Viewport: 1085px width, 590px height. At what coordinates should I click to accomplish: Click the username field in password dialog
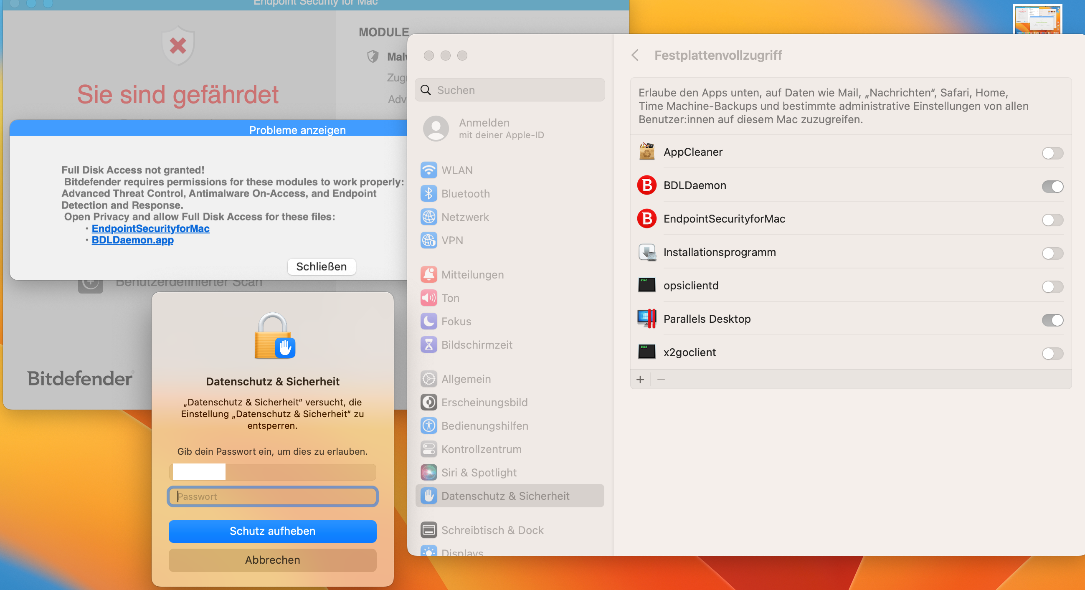coord(273,472)
